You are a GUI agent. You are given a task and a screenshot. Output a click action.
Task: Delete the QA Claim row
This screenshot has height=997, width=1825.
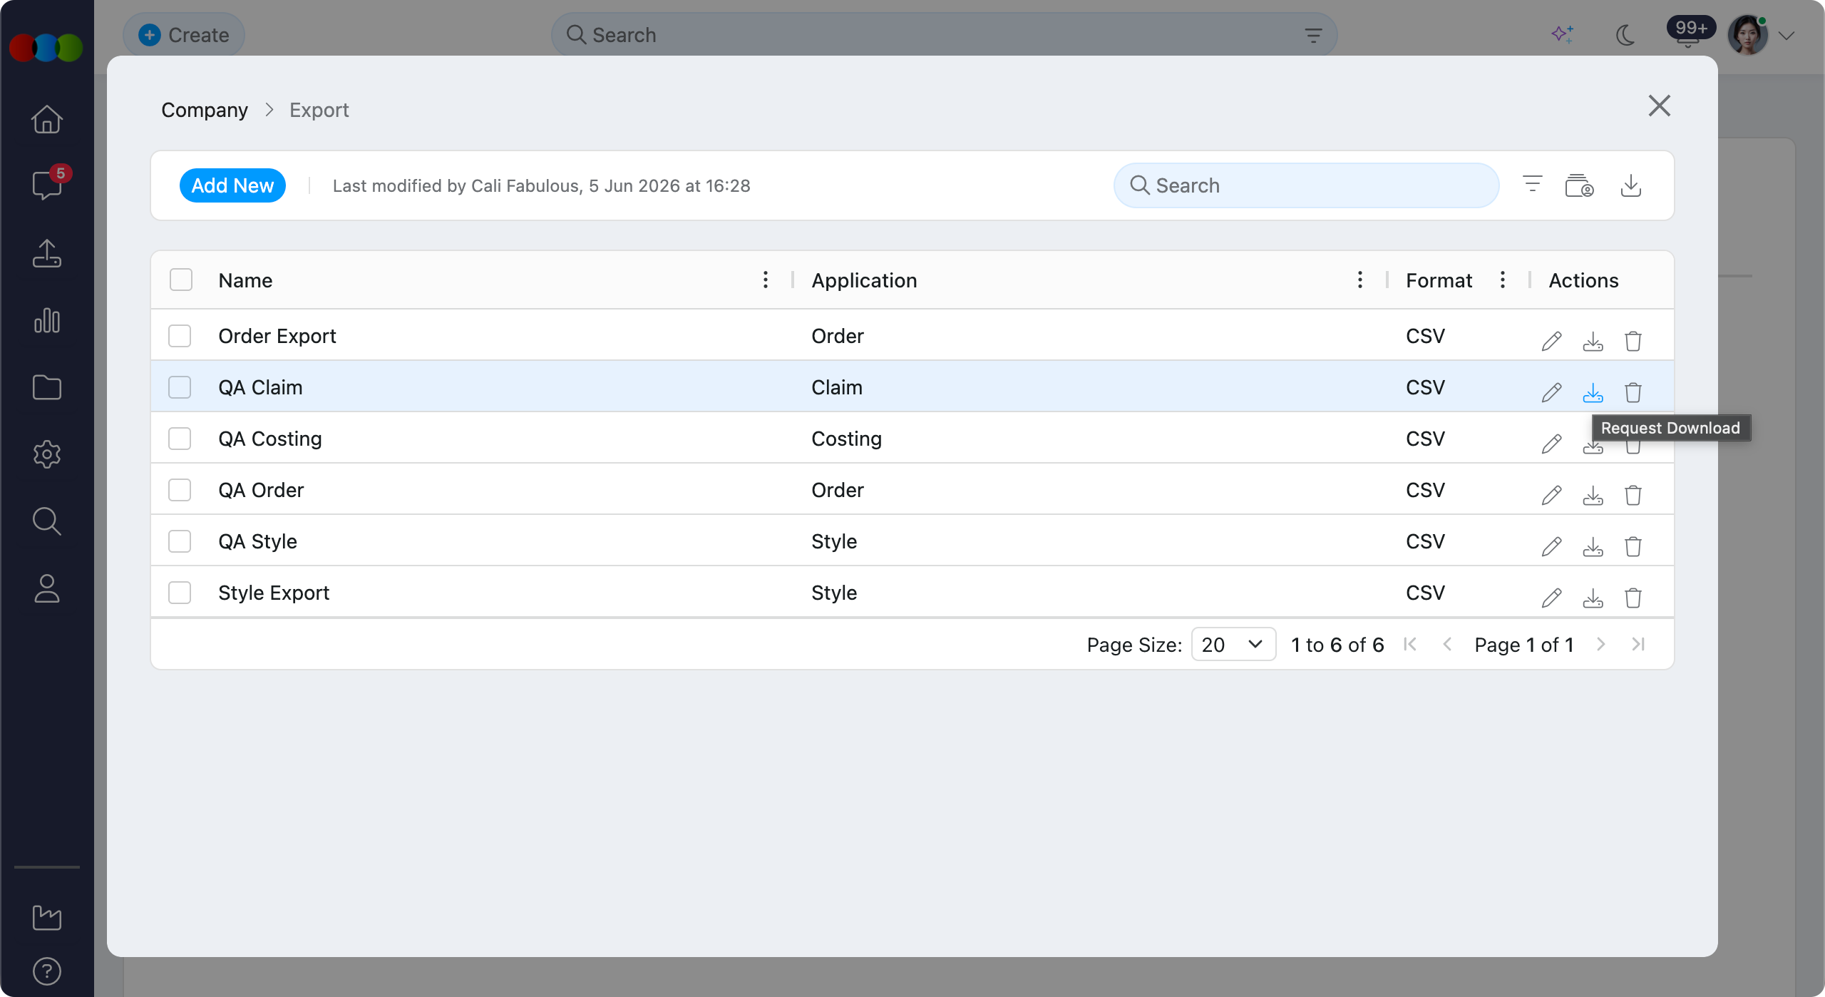1633,392
